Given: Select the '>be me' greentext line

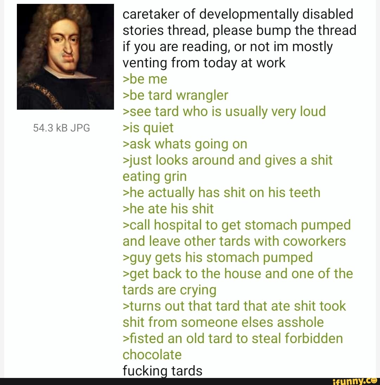Looking at the screenshot, I should 145,79.
